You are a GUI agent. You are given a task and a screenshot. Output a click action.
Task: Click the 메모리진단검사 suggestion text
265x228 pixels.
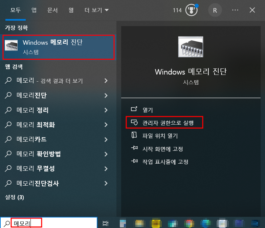(38, 183)
